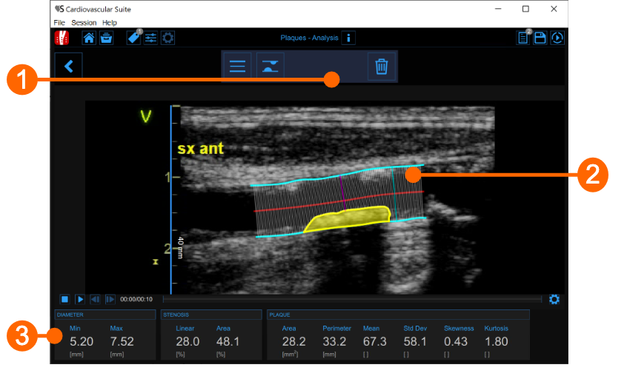Viewport: 627px width, 379px height.
Task: Click the info icon beside Plaques - Analysis
Action: point(349,38)
